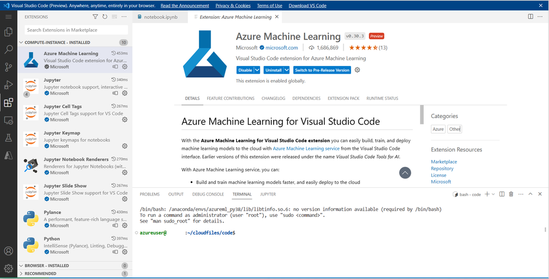
Task: Open the Repository resource link
Action: [442, 169]
